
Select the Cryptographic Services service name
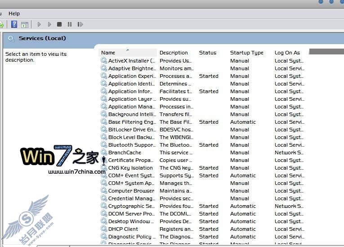tap(131, 206)
